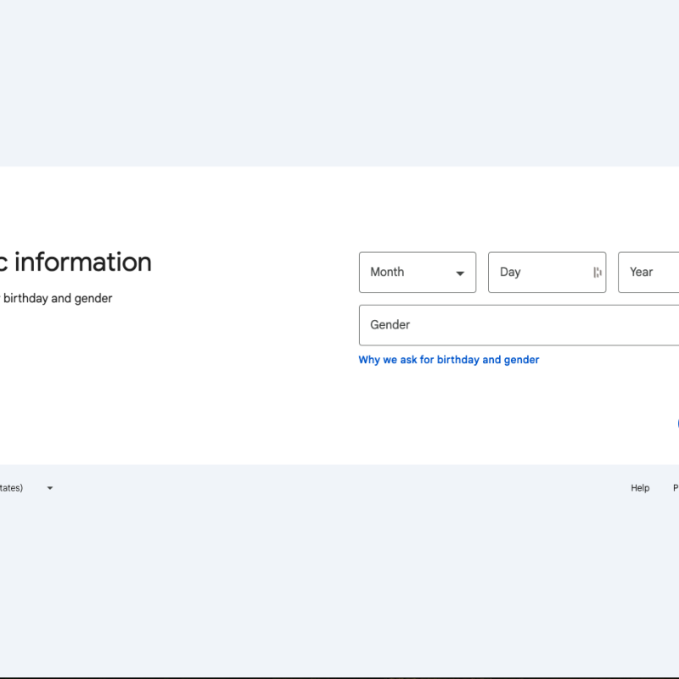Focus the Year input field
The height and width of the screenshot is (679, 679).
[654, 272]
